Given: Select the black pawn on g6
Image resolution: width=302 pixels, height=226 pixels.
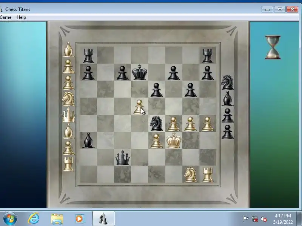Looking at the screenshot, I should [x=191, y=90].
